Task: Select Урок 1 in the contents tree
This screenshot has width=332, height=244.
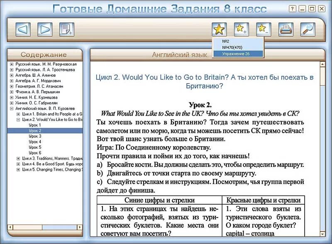Action: pos(35,125)
